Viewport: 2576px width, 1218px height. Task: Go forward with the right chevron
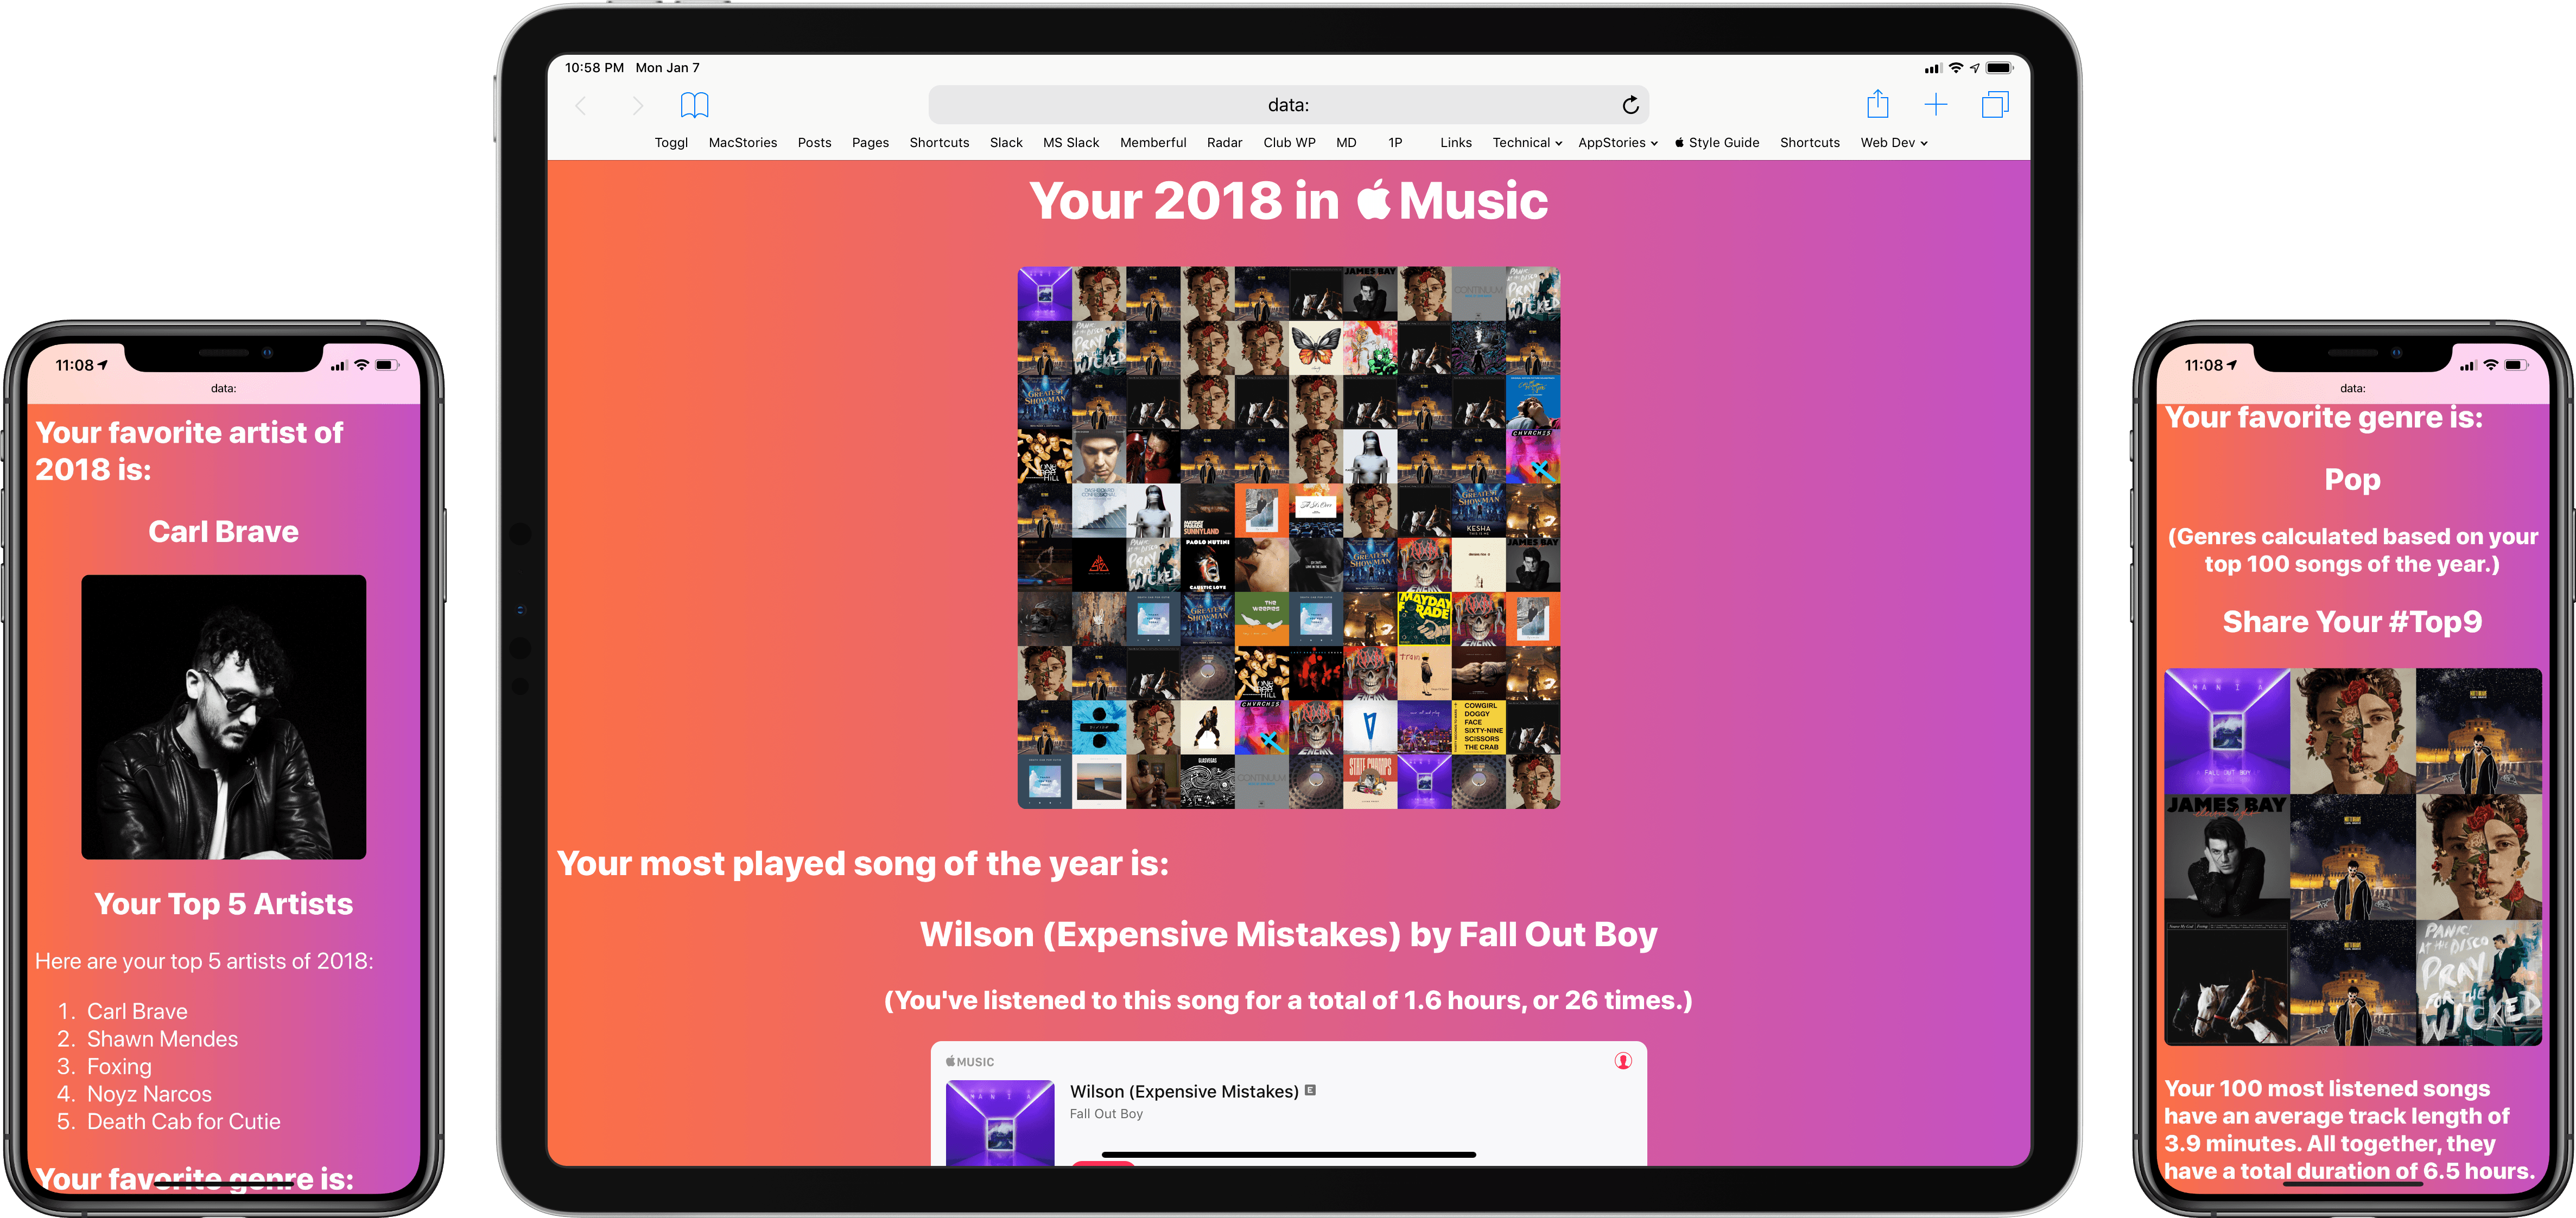pos(638,105)
